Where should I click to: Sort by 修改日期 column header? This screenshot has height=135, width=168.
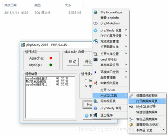[x=10, y=5]
